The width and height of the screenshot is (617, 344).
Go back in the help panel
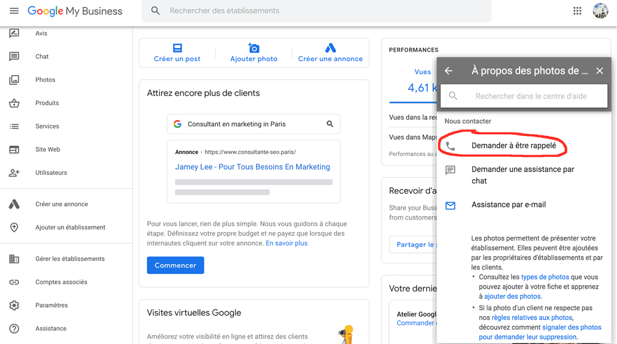pos(449,71)
